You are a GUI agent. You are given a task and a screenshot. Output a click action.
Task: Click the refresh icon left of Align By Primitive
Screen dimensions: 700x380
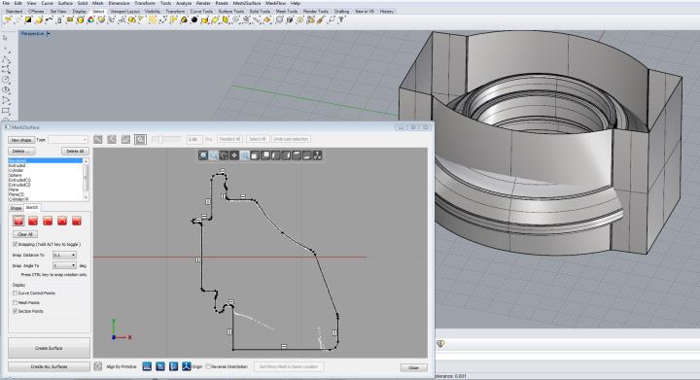[x=98, y=366]
